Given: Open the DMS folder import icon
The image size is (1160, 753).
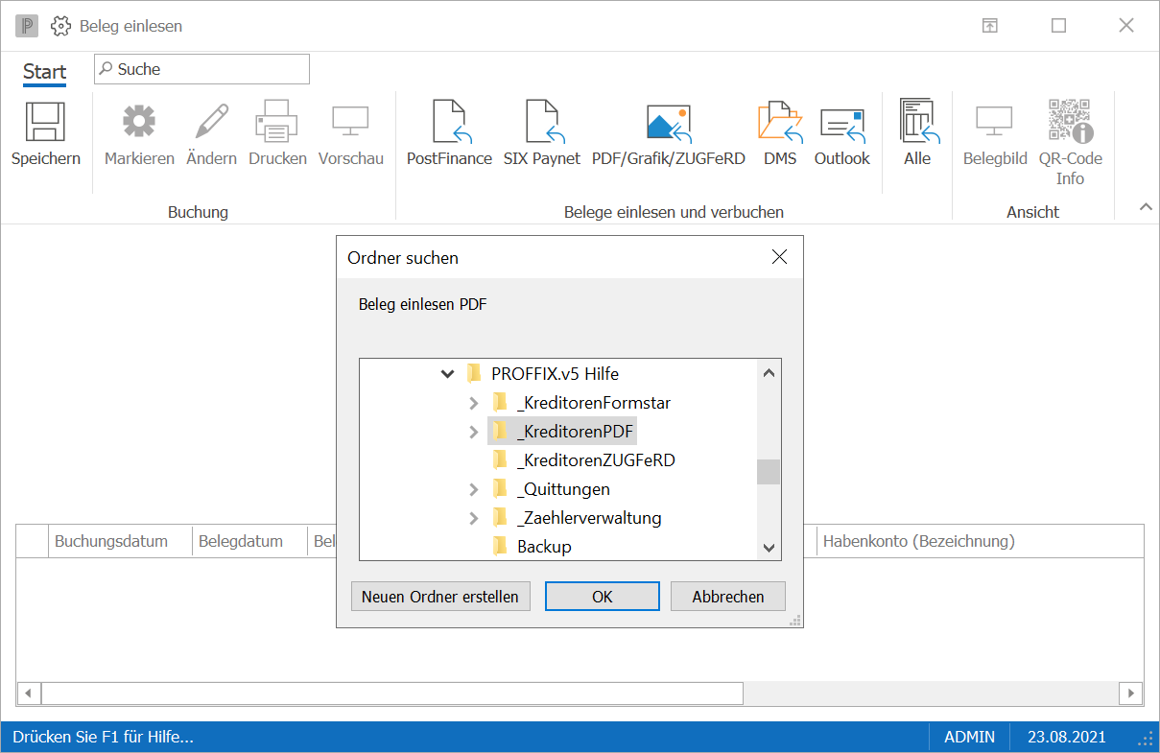Looking at the screenshot, I should [780, 122].
